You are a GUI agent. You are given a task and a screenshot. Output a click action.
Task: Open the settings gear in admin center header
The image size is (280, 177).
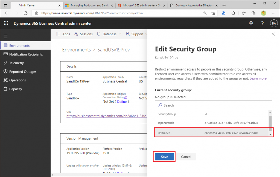pyautogui.click(x=251, y=23)
